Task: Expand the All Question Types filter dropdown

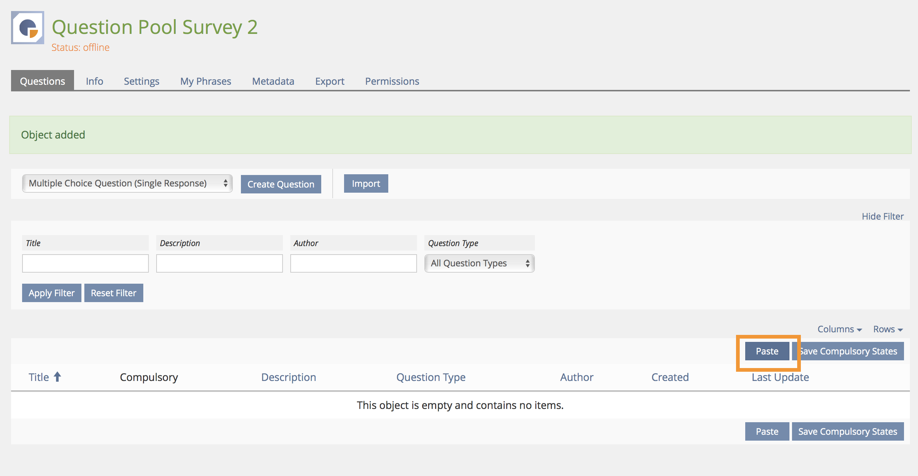Action: [479, 263]
